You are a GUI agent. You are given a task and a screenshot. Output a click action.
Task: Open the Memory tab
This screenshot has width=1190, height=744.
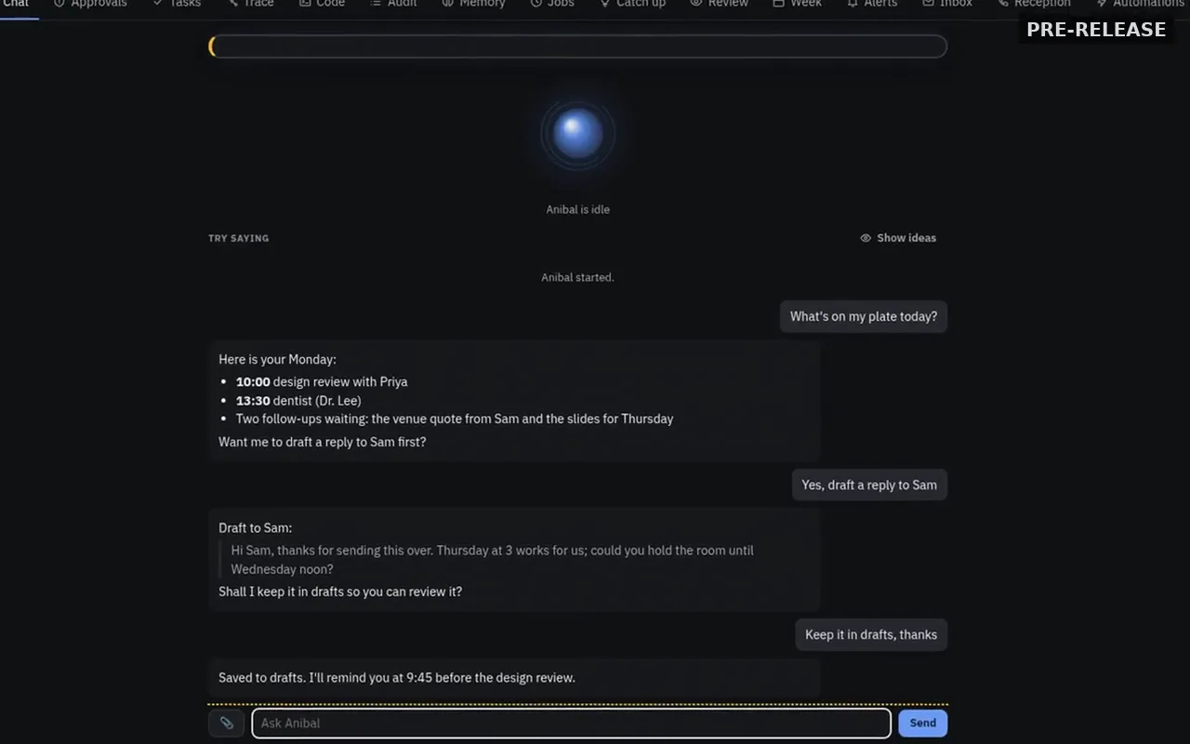[473, 4]
